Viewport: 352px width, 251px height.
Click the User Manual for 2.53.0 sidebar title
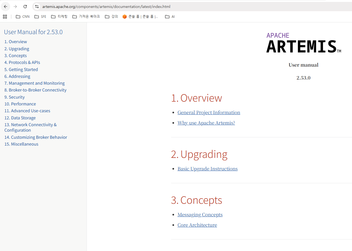point(33,32)
